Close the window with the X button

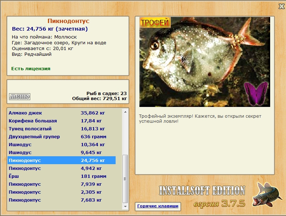click(282, 6)
